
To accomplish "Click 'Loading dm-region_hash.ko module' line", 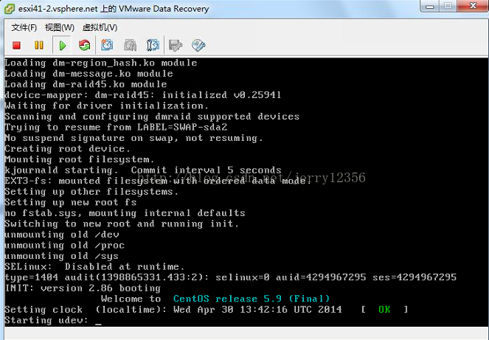I will tap(101, 63).
